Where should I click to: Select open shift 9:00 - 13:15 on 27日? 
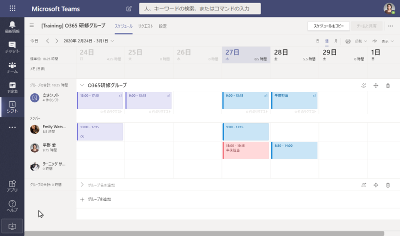246,100
